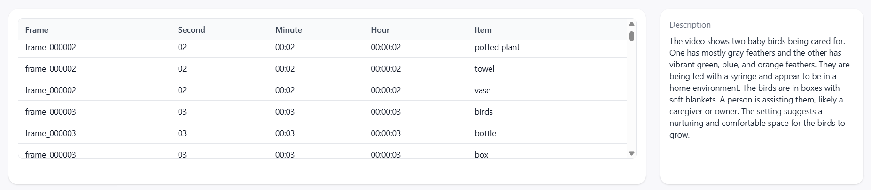Select the box item cell
871x190 pixels.
pyautogui.click(x=482, y=154)
